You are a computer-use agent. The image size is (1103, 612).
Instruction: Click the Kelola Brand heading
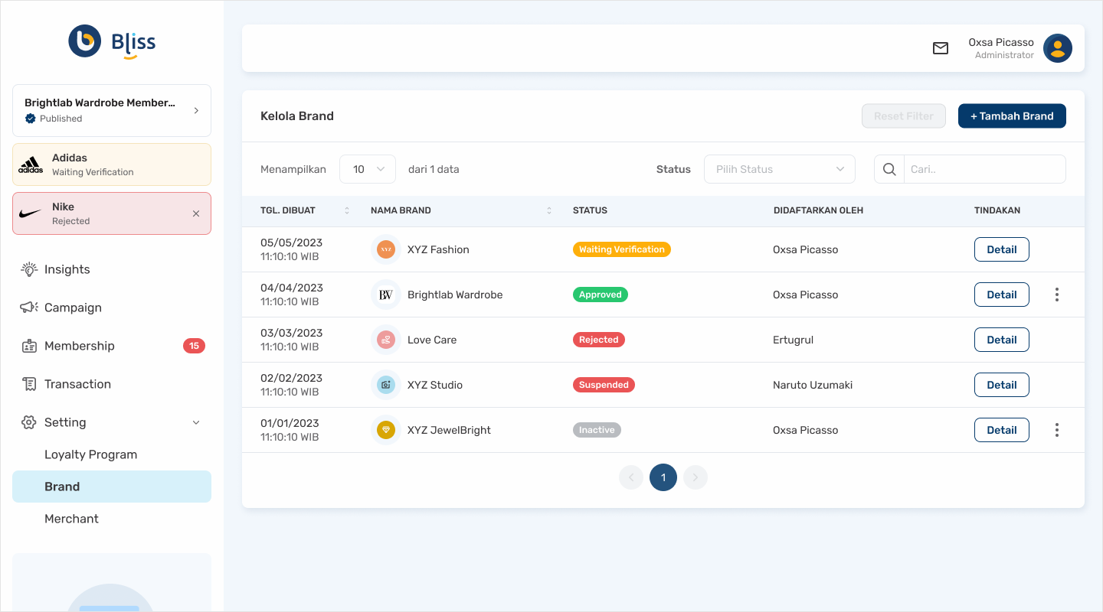click(x=297, y=116)
